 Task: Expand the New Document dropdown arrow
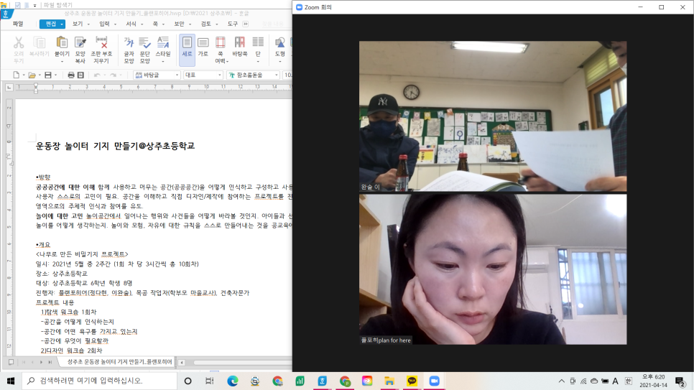(24, 75)
